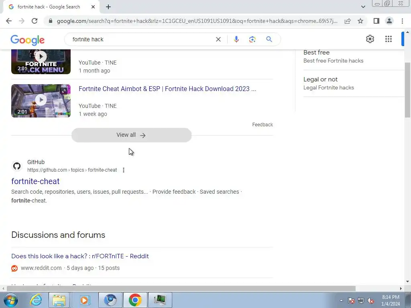411x308 pixels.
Task: Open the Chrome profile avatar
Action: 389,21
